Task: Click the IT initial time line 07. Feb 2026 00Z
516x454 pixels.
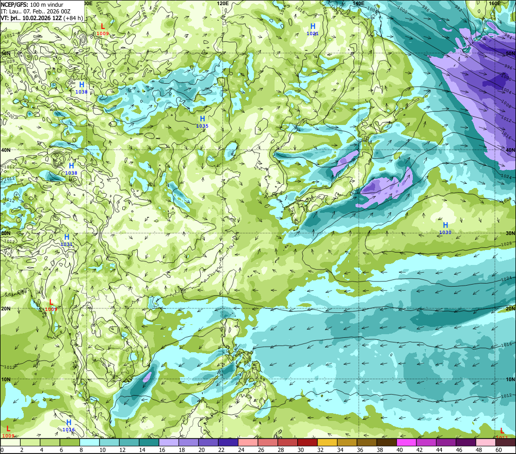Action: point(36,11)
